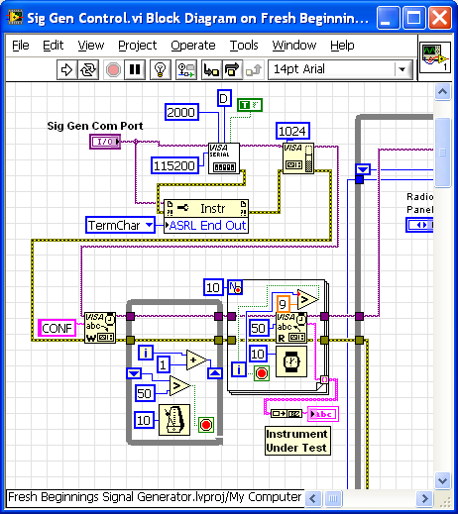
Task: Click vertical scrollbar up arrow
Action: [x=443, y=91]
